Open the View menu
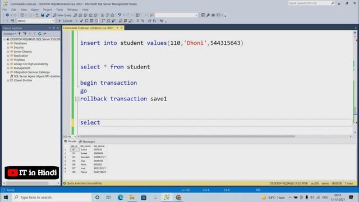This screenshot has height=202, width=359. point(24,10)
